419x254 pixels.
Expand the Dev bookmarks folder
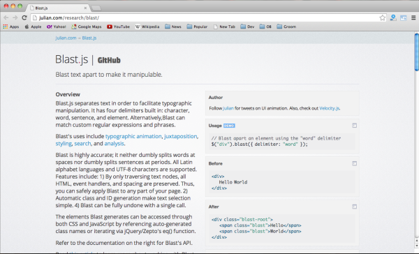coord(247,27)
